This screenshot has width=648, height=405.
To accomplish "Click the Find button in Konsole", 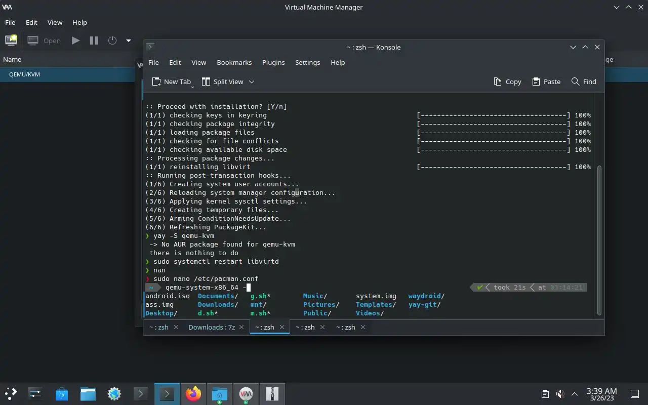I will 584,82.
